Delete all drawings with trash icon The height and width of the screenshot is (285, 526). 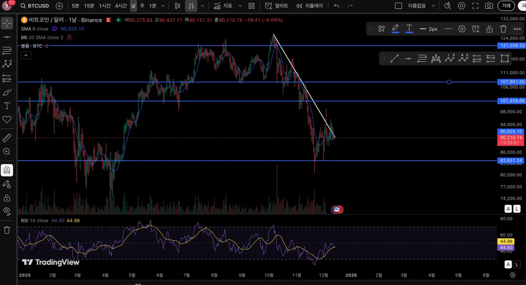click(x=7, y=229)
